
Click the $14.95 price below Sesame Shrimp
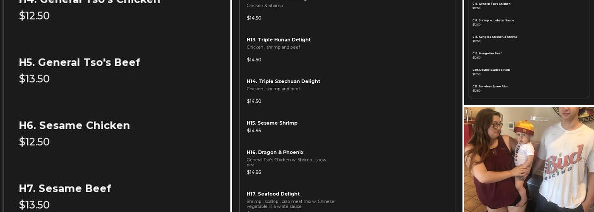(254, 131)
